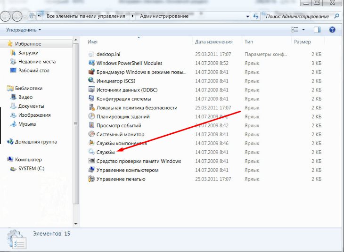Click the Администрирование breadcrumb
This screenshot has height=252, width=344.
pos(164,16)
